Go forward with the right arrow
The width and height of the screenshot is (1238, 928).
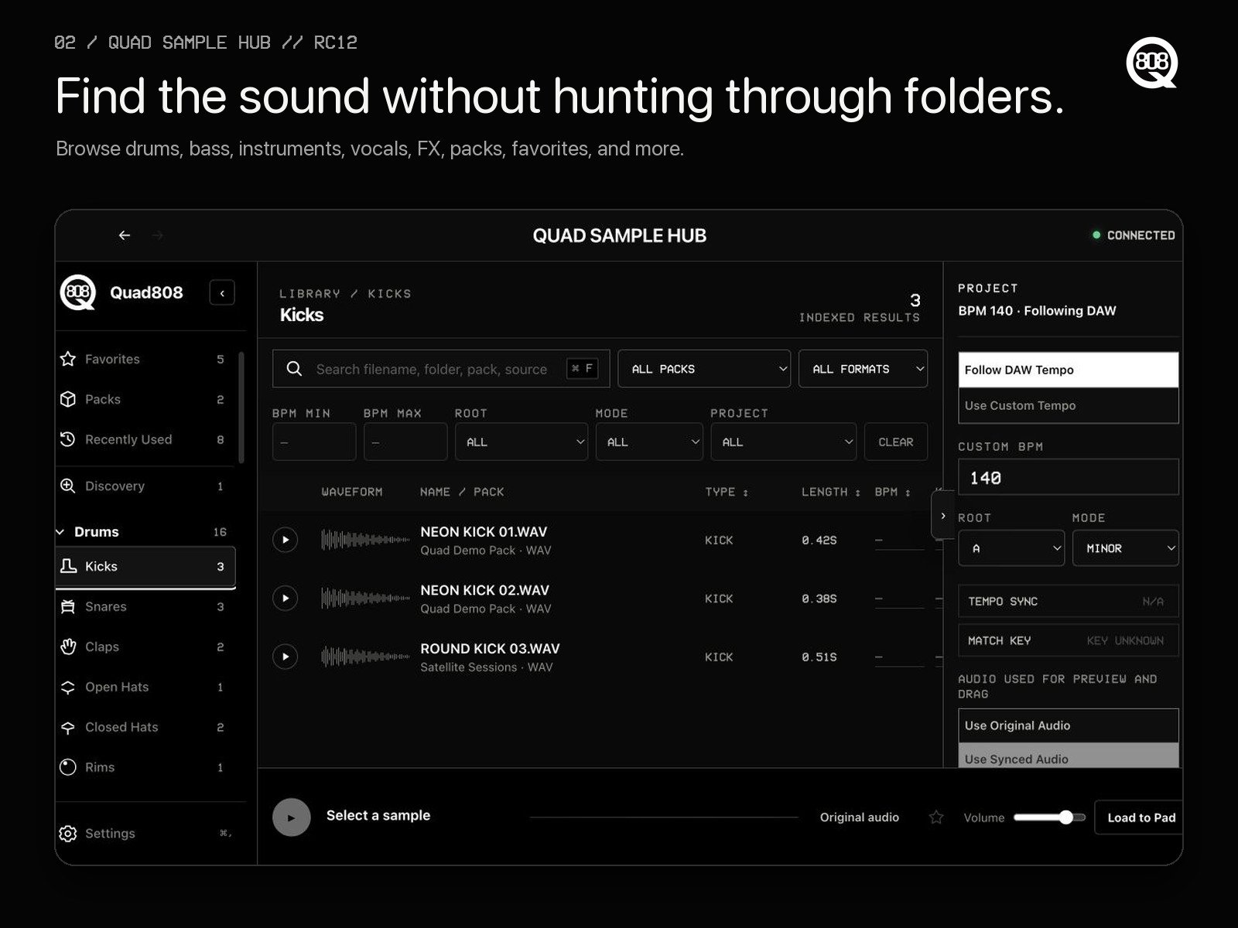158,235
